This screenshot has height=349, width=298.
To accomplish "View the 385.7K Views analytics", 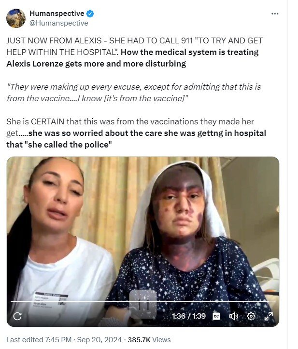I will point(149,340).
